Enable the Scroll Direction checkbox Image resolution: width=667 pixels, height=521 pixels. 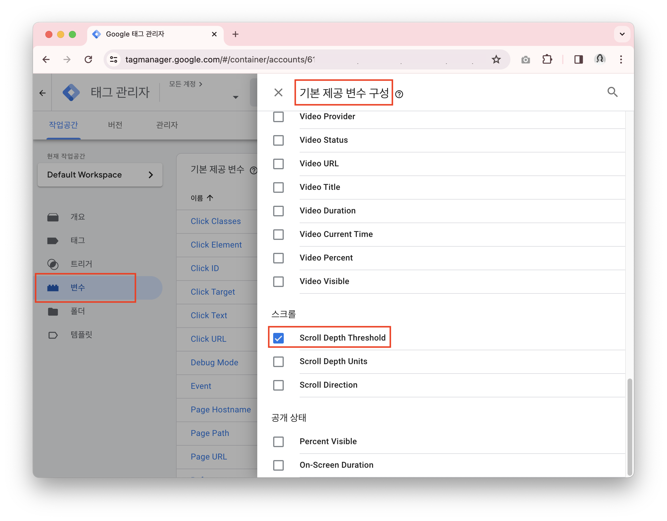[x=278, y=385]
